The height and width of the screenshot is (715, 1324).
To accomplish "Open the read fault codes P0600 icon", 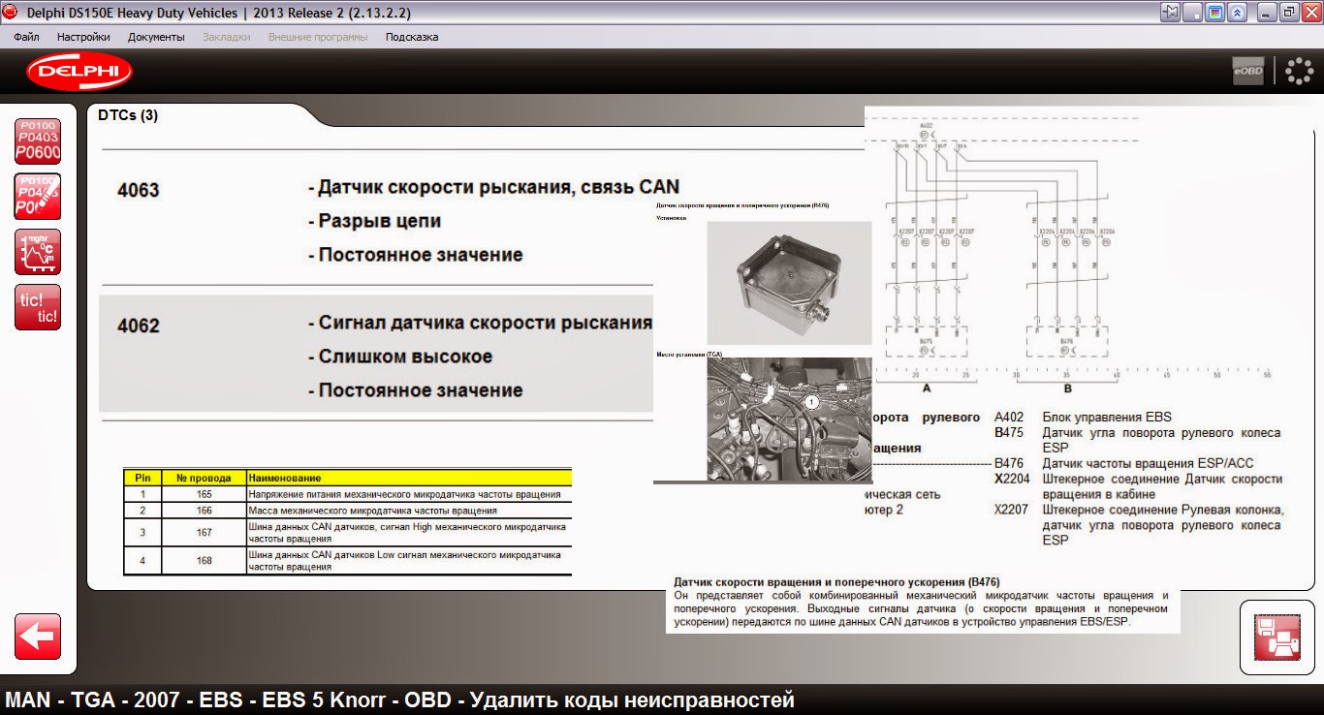I will point(38,141).
